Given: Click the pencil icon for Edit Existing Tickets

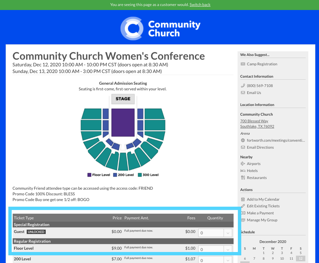Looking at the screenshot, I should coord(243,206).
